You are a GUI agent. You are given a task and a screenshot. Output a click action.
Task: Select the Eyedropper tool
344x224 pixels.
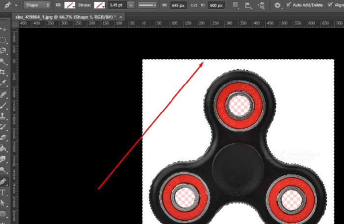(3, 83)
